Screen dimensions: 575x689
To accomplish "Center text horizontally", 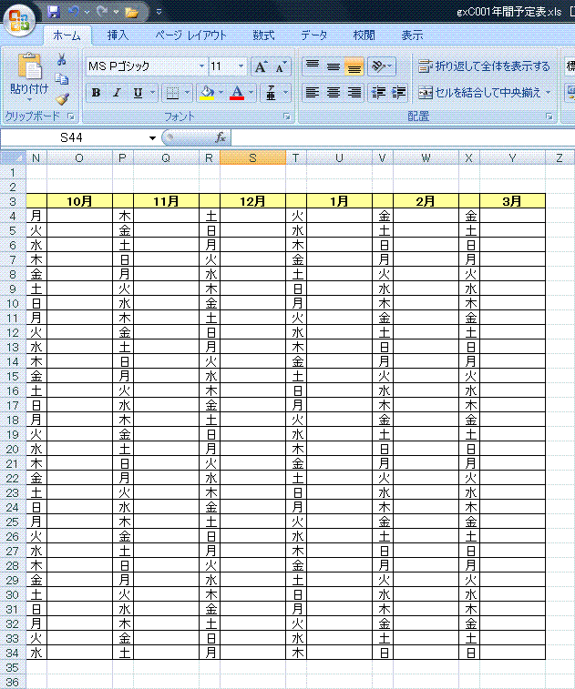I will tap(333, 93).
